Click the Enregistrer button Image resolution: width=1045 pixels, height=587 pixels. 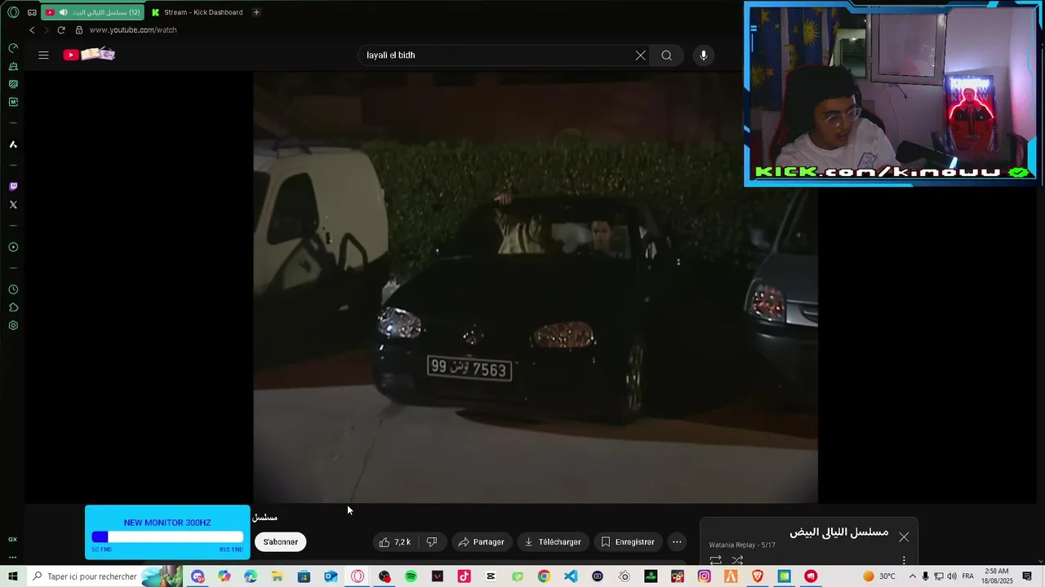coord(627,542)
